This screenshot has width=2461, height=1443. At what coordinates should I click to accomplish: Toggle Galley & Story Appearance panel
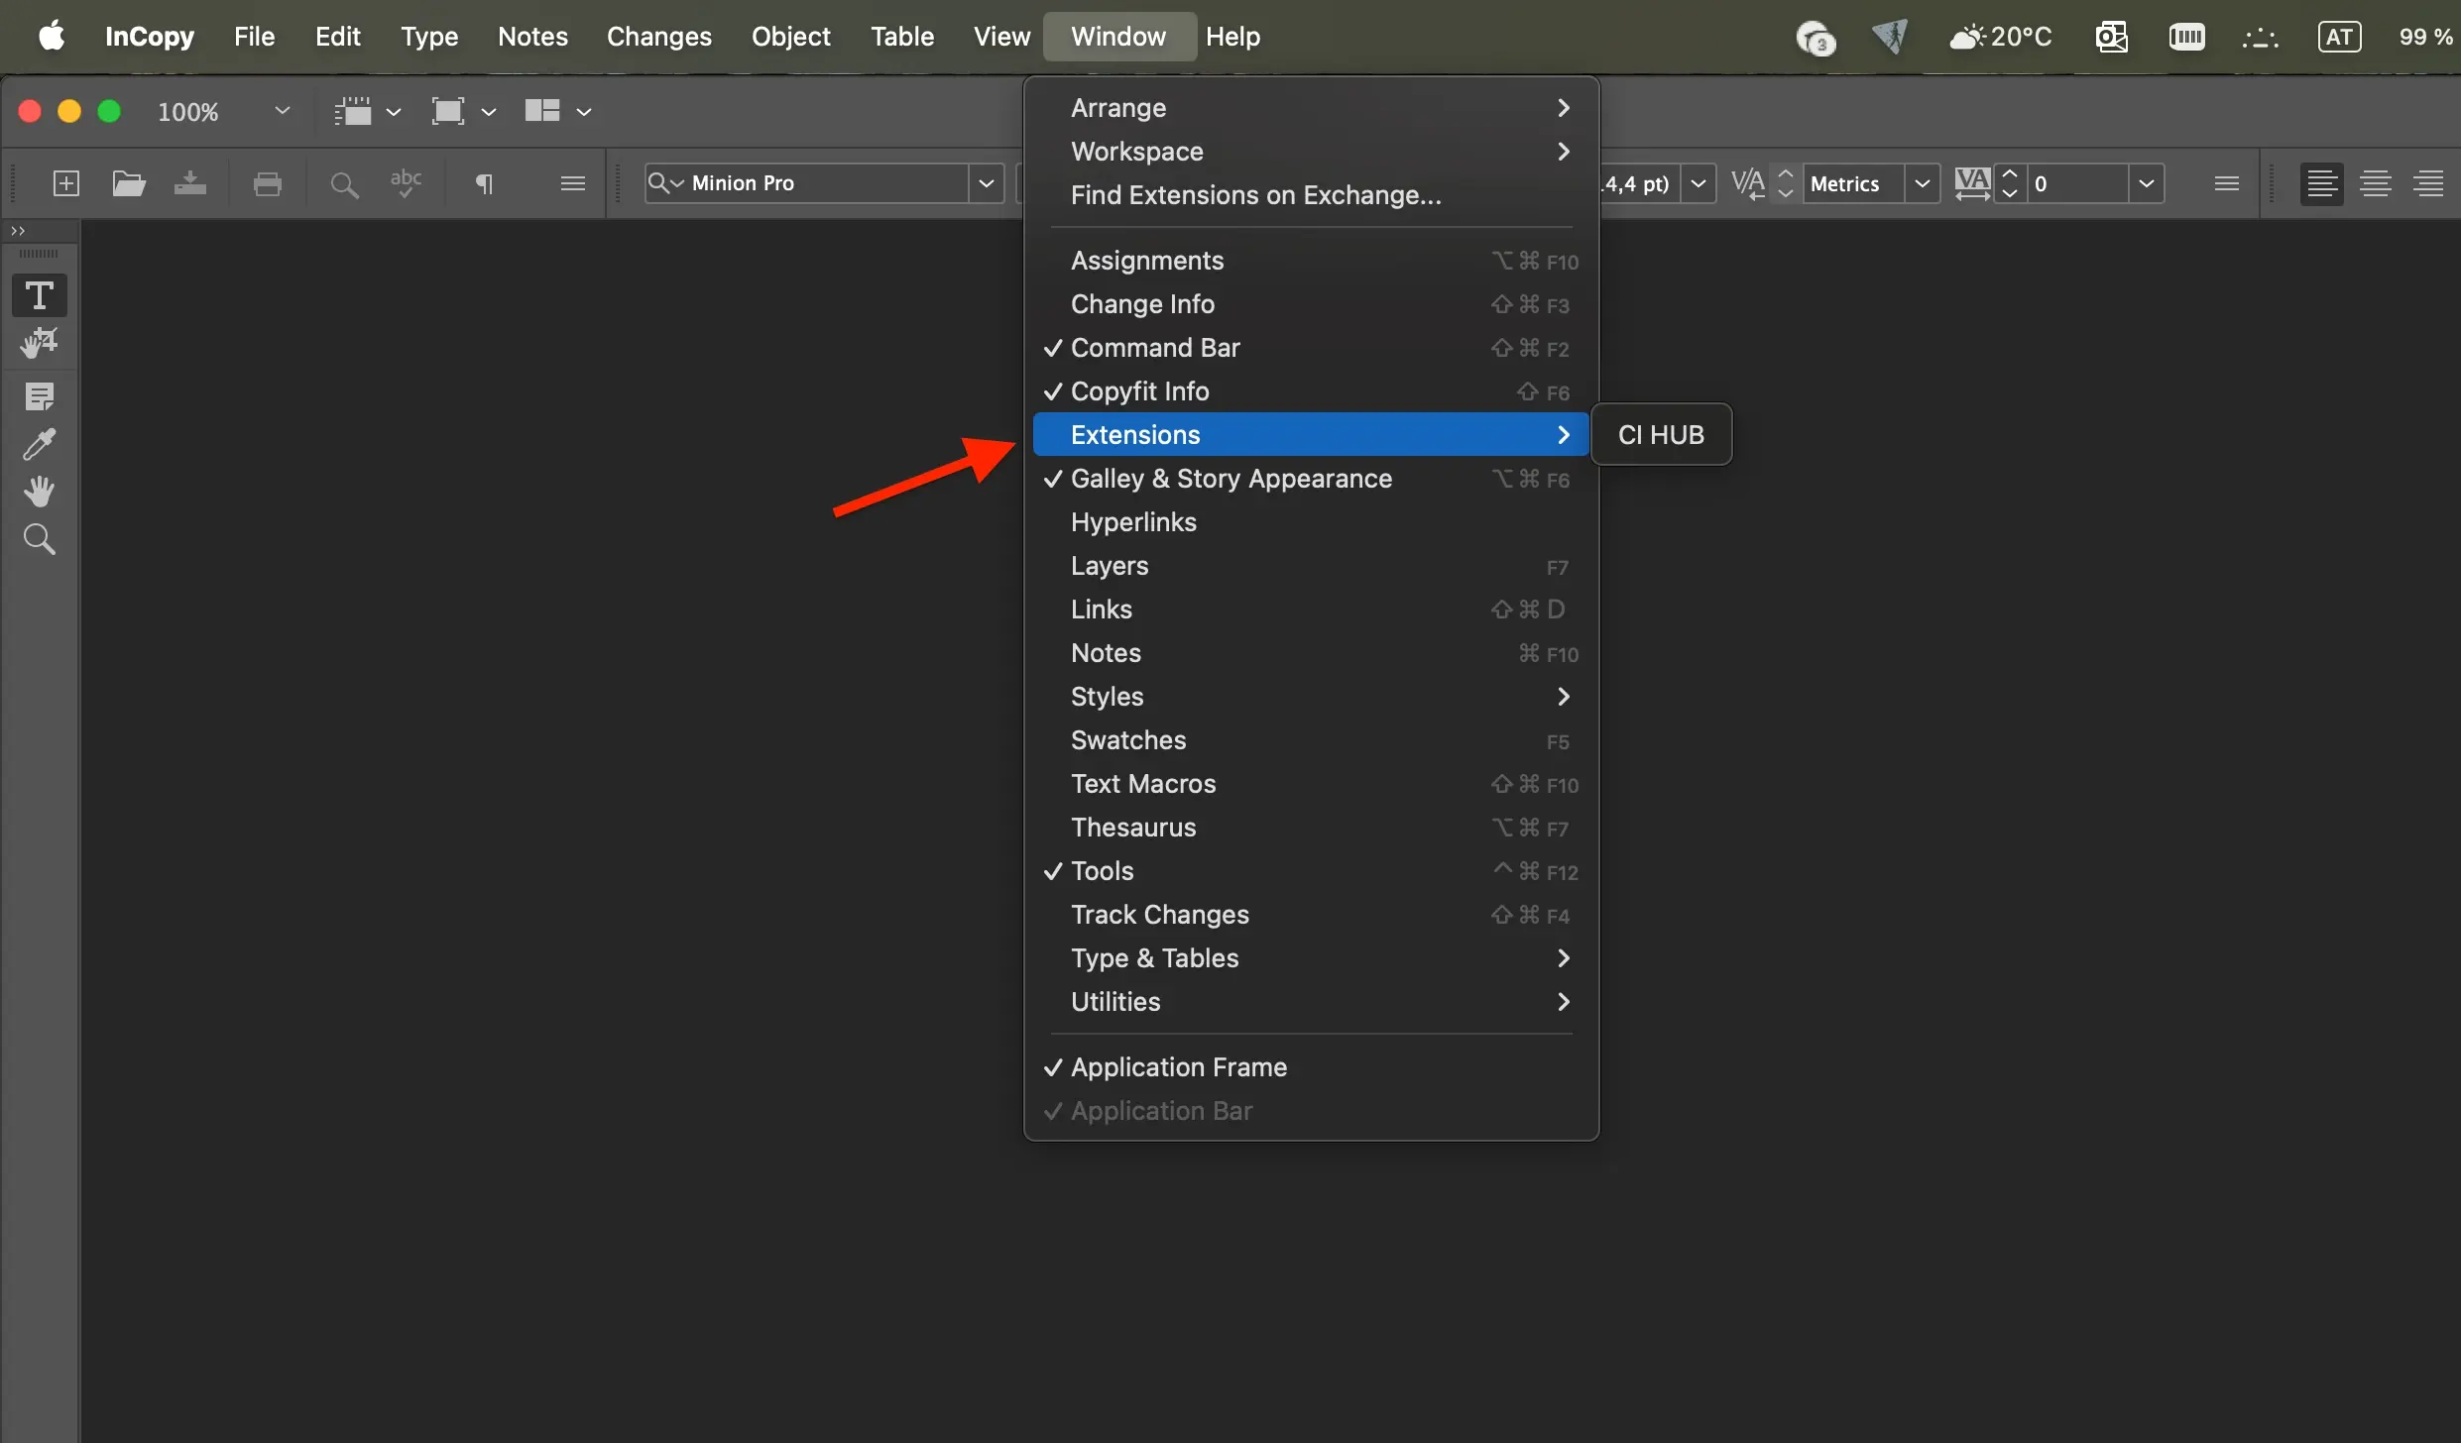(1311, 479)
